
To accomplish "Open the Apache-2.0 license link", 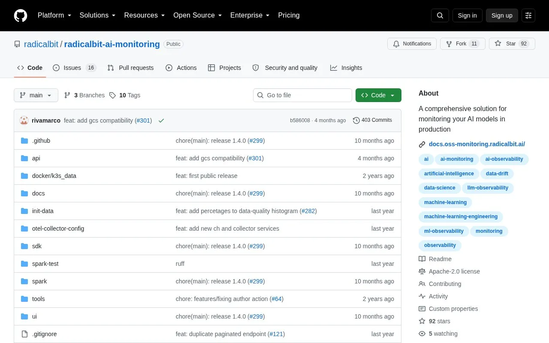I will pyautogui.click(x=449, y=271).
